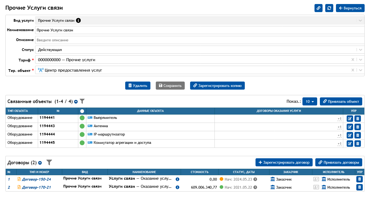The width and height of the screenshot is (370, 198).
Task: Click the Сохранить button
Action: coord(170,86)
